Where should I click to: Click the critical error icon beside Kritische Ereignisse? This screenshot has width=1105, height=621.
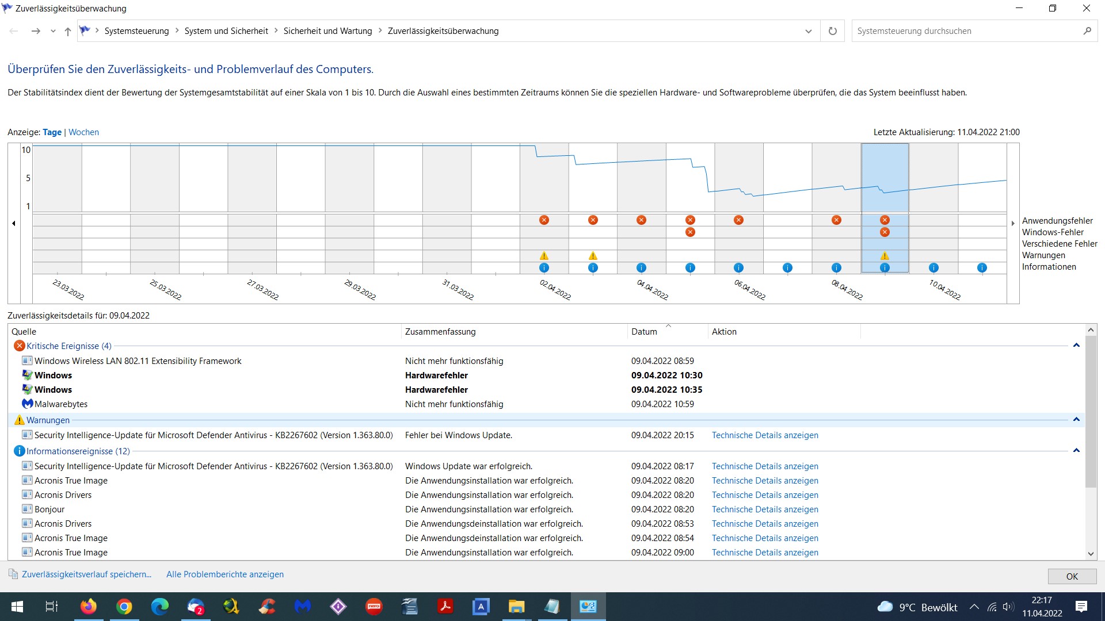click(19, 346)
